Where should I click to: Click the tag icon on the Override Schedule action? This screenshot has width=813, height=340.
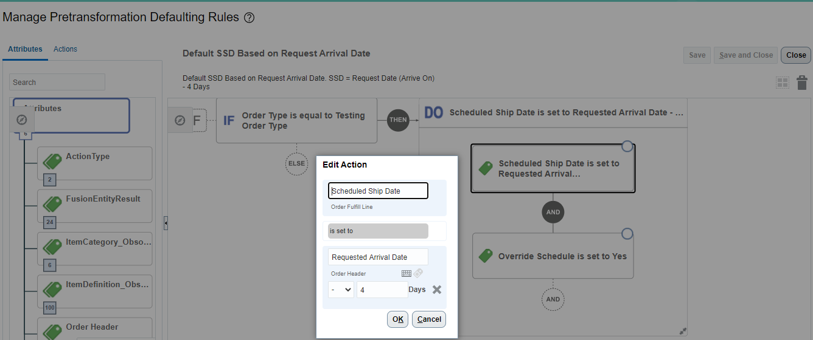[486, 256]
